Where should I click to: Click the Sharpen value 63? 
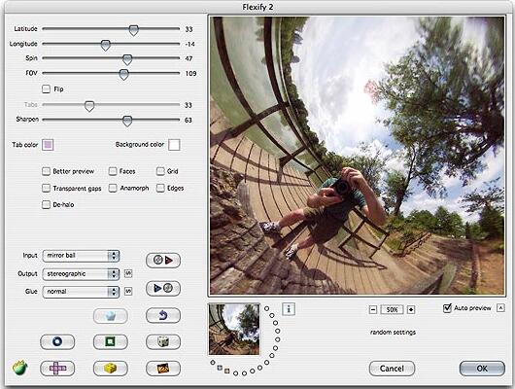pyautogui.click(x=189, y=120)
